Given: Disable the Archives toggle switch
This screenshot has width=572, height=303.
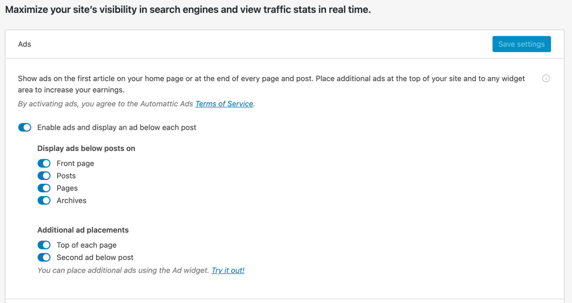Looking at the screenshot, I should 44,201.
